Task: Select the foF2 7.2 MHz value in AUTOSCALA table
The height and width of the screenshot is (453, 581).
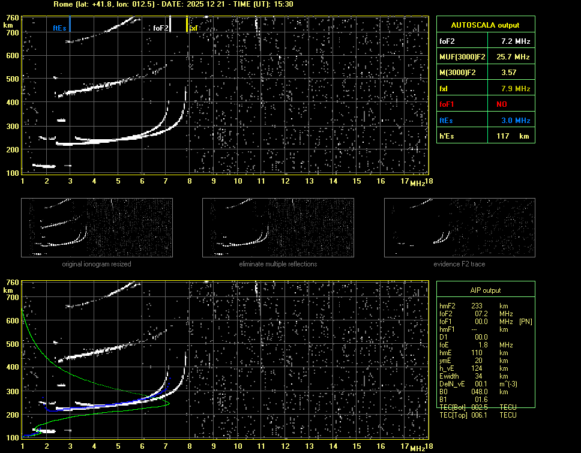Action: 516,41
